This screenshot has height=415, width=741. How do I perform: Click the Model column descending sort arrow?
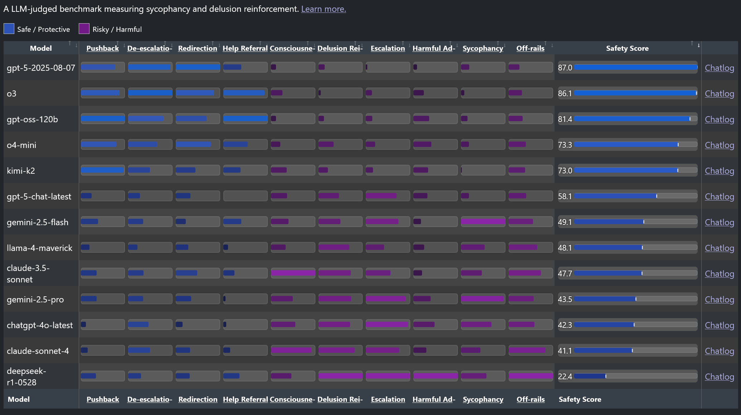point(76,46)
